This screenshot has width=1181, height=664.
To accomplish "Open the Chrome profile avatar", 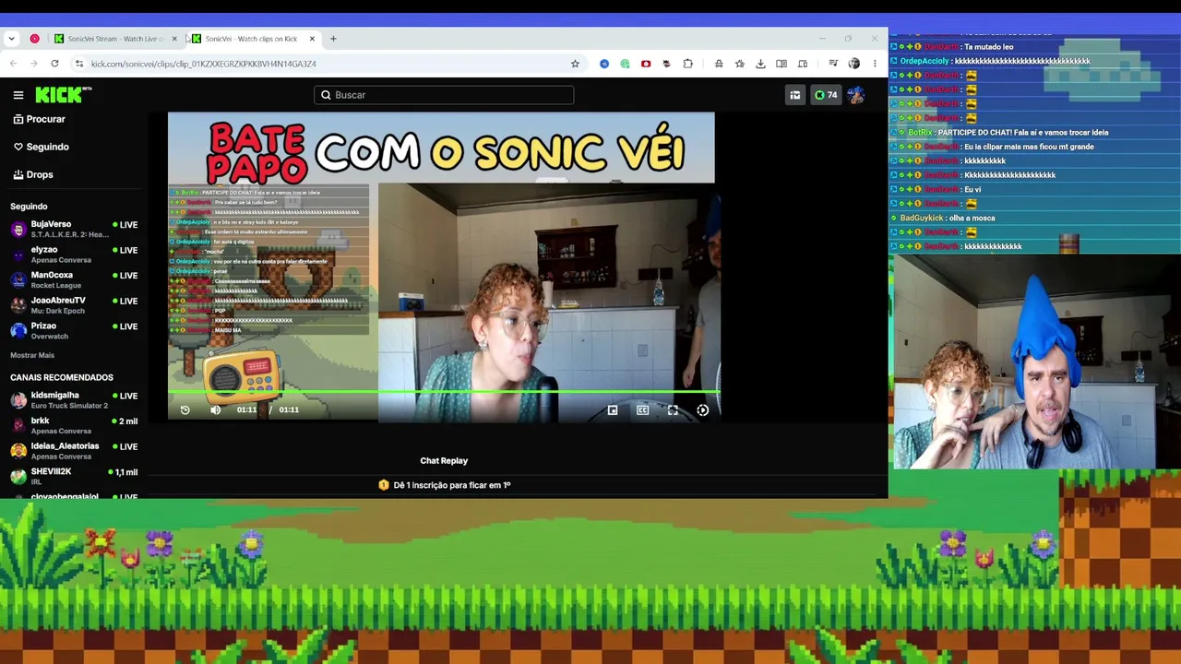I will coord(853,64).
